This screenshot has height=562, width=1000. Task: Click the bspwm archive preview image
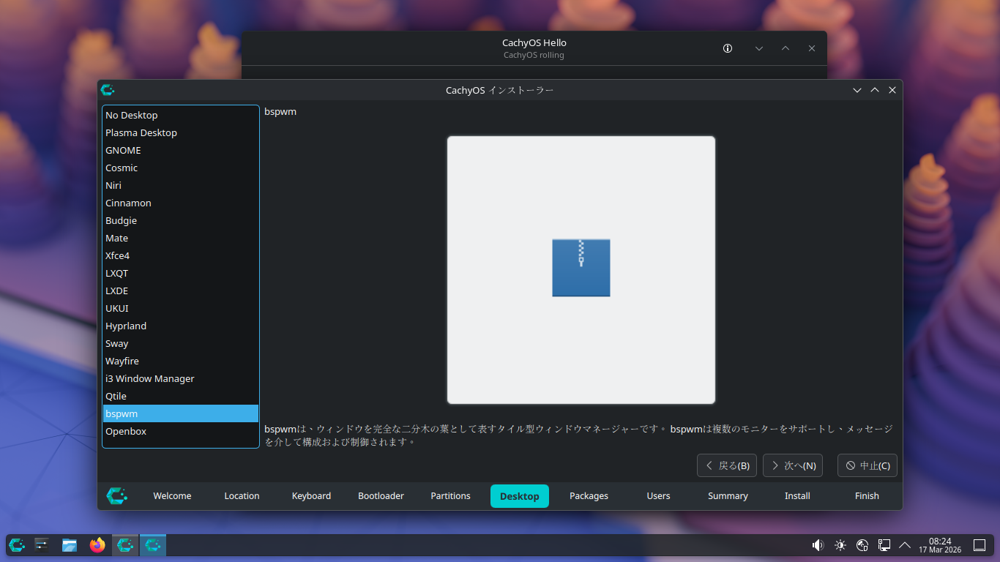(581, 269)
